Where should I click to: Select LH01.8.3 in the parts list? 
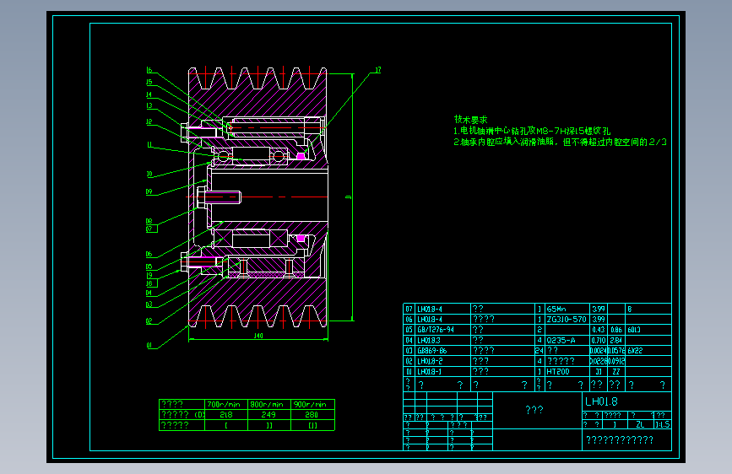coord(429,340)
